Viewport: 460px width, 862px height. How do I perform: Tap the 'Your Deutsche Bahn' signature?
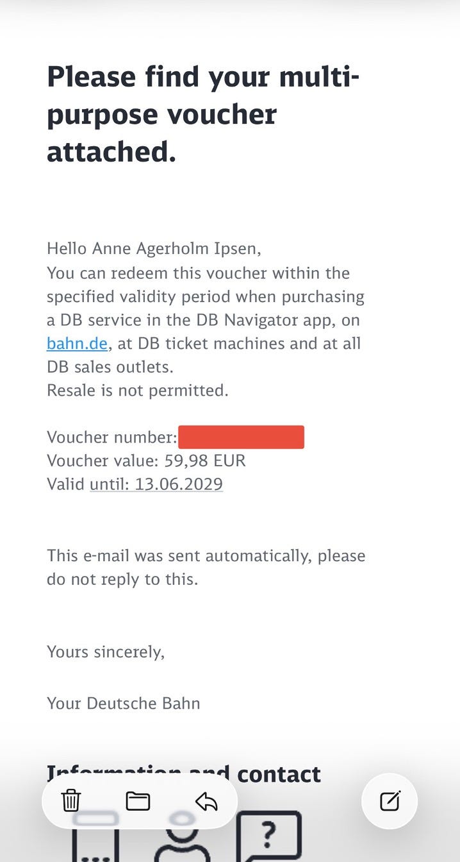coord(124,703)
